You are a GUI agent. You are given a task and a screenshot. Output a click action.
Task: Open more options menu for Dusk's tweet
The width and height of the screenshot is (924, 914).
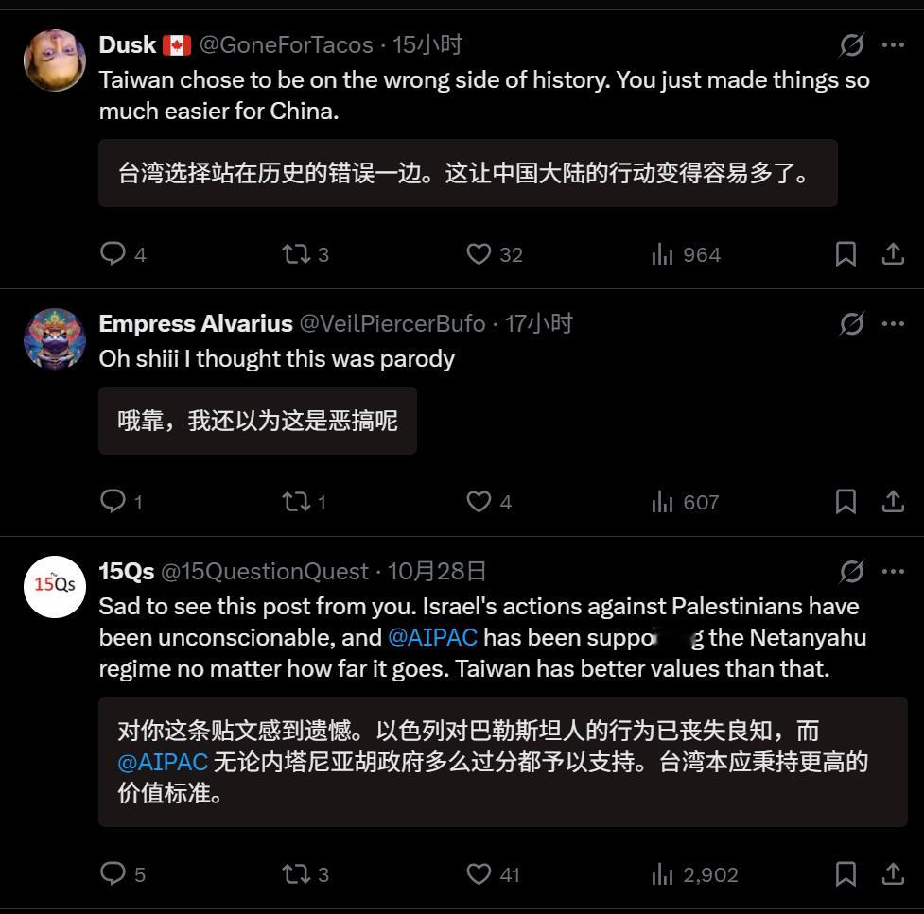[x=893, y=44]
